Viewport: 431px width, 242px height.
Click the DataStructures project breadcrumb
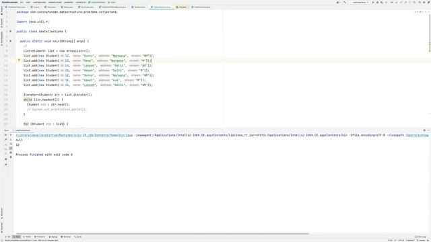[x=9, y=2]
